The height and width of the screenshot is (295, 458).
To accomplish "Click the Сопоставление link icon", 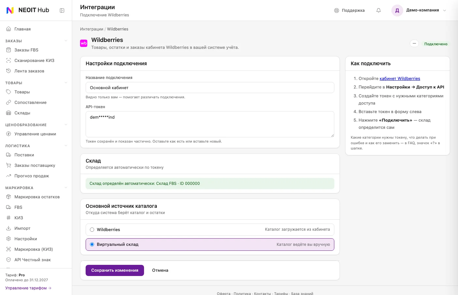I will (x=9, y=103).
